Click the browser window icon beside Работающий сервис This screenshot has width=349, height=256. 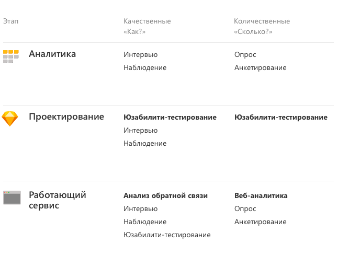pos(12,197)
